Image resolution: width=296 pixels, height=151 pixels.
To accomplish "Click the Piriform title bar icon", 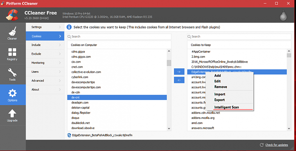I will point(3,4).
